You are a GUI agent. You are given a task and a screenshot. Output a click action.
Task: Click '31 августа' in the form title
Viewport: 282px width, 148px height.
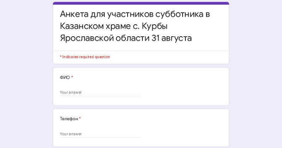coord(172,38)
